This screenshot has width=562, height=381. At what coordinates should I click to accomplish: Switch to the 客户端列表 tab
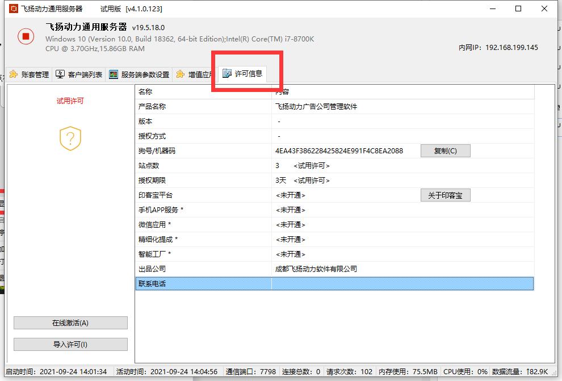[79, 74]
